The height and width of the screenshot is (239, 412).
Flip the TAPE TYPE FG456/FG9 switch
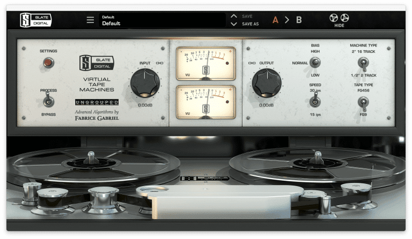click(363, 103)
